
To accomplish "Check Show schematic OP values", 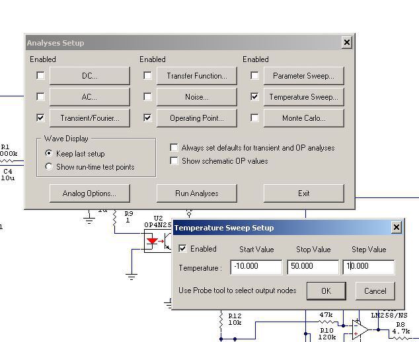I will tap(174, 160).
